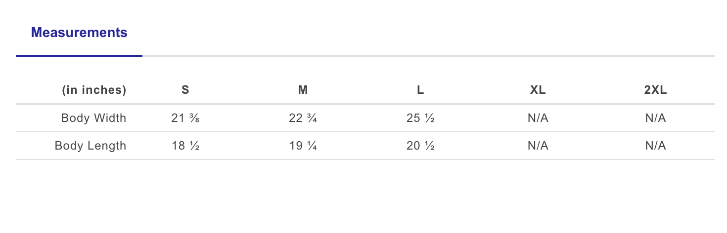Click Body Width value 21 ⅜ for S
The width and height of the screenshot is (727, 233).
185,118
